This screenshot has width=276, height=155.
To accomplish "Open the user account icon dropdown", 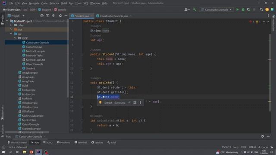I will (187, 9).
